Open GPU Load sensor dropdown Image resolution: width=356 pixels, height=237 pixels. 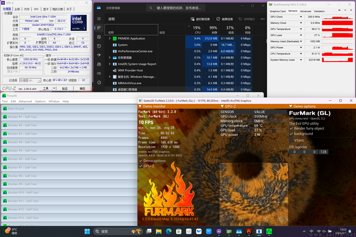301,35
